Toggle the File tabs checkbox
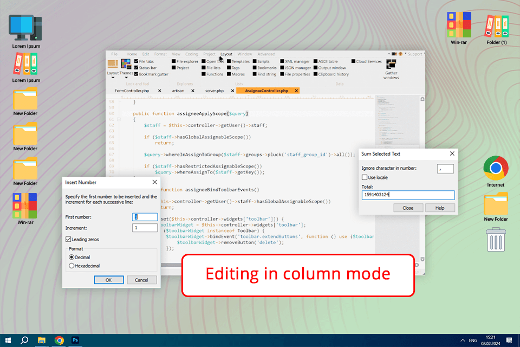Viewport: 520px width, 347px height. click(136, 61)
